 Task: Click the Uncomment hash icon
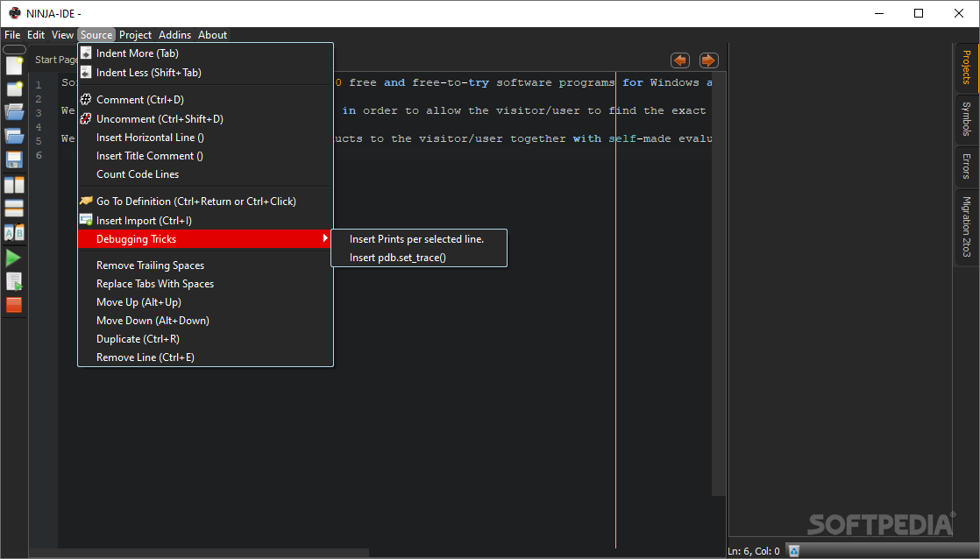pos(86,118)
